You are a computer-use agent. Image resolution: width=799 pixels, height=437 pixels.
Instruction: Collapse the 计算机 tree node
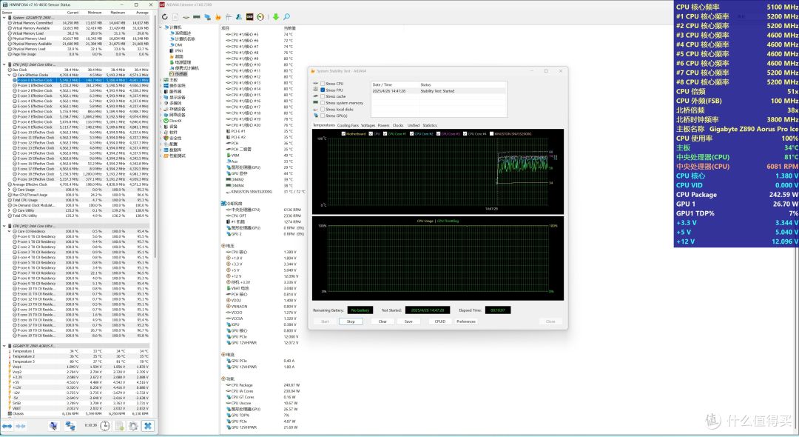161,27
